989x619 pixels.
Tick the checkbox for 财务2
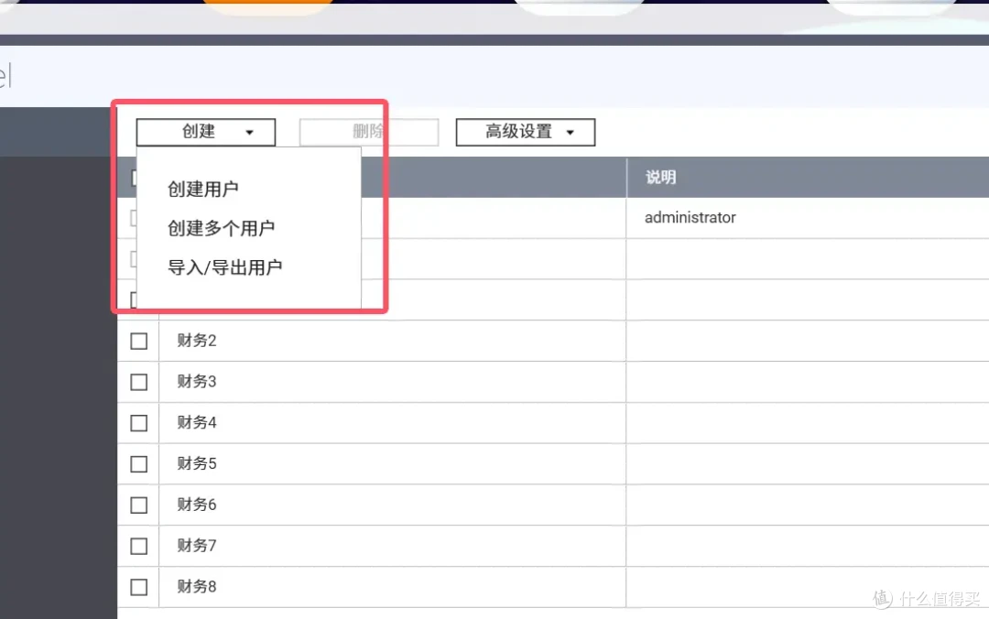pos(139,342)
